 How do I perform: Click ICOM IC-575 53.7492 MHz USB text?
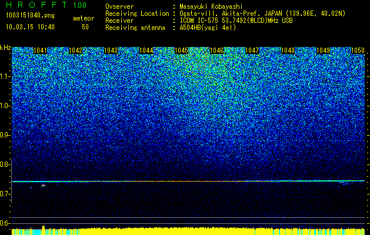[x=236, y=21]
